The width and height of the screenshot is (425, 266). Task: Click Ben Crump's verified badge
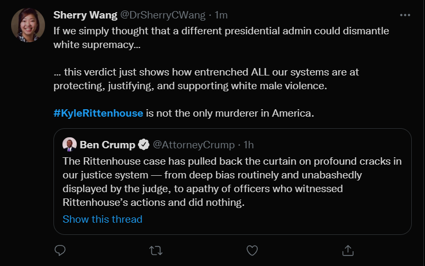coord(143,144)
